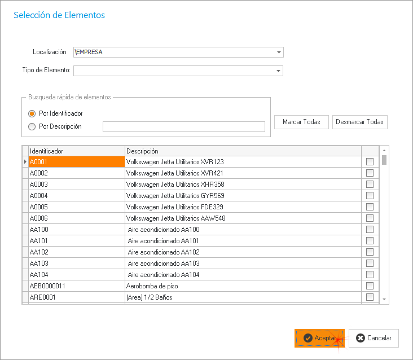
Task: Expand the Tipo de Elemento dropdown
Action: pyautogui.click(x=279, y=71)
